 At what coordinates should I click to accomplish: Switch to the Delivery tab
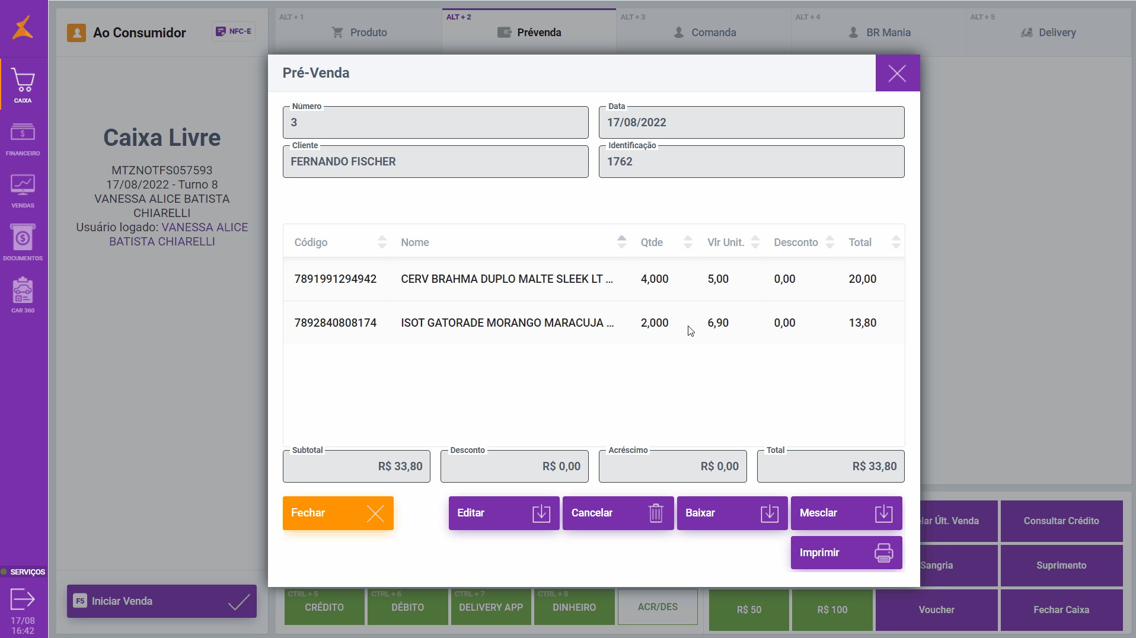[x=1048, y=33]
